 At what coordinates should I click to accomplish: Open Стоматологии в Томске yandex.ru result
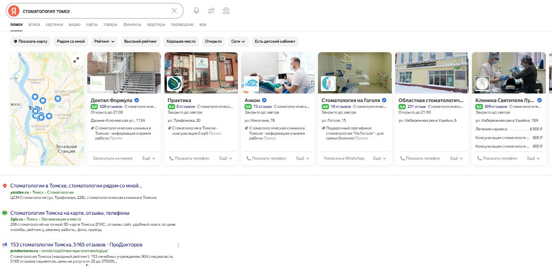pos(76,186)
